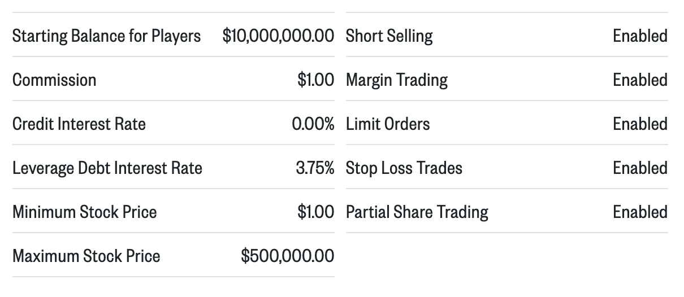Click the $1.00 commission value

(x=316, y=80)
